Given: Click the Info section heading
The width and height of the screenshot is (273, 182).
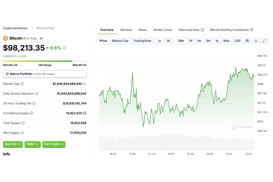Looking at the screenshot, I should pos(6,154).
